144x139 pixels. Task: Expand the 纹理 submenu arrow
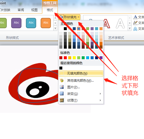[100, 100]
